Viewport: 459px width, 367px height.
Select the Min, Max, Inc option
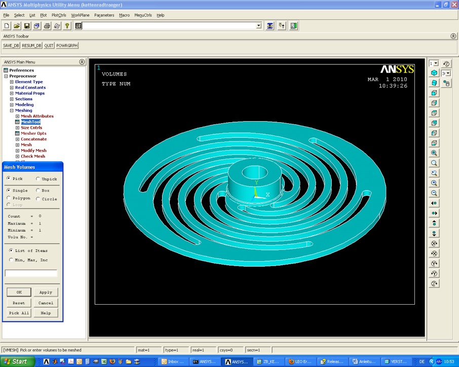click(x=11, y=260)
